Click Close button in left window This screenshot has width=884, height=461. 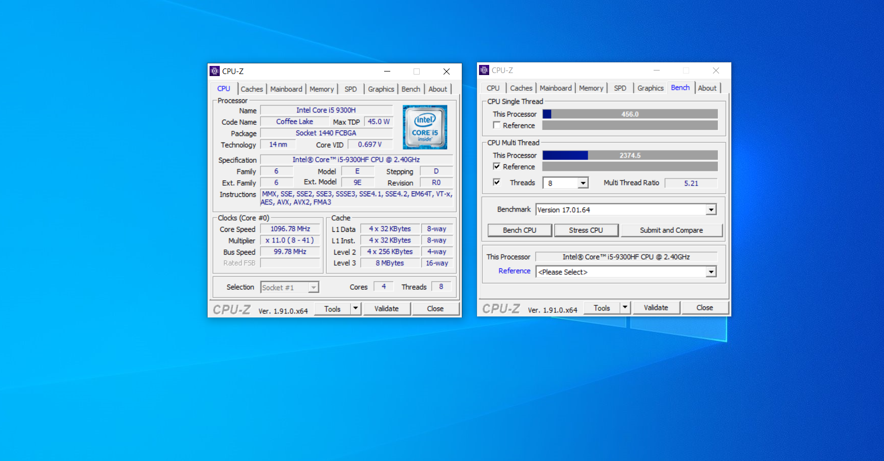tap(435, 308)
